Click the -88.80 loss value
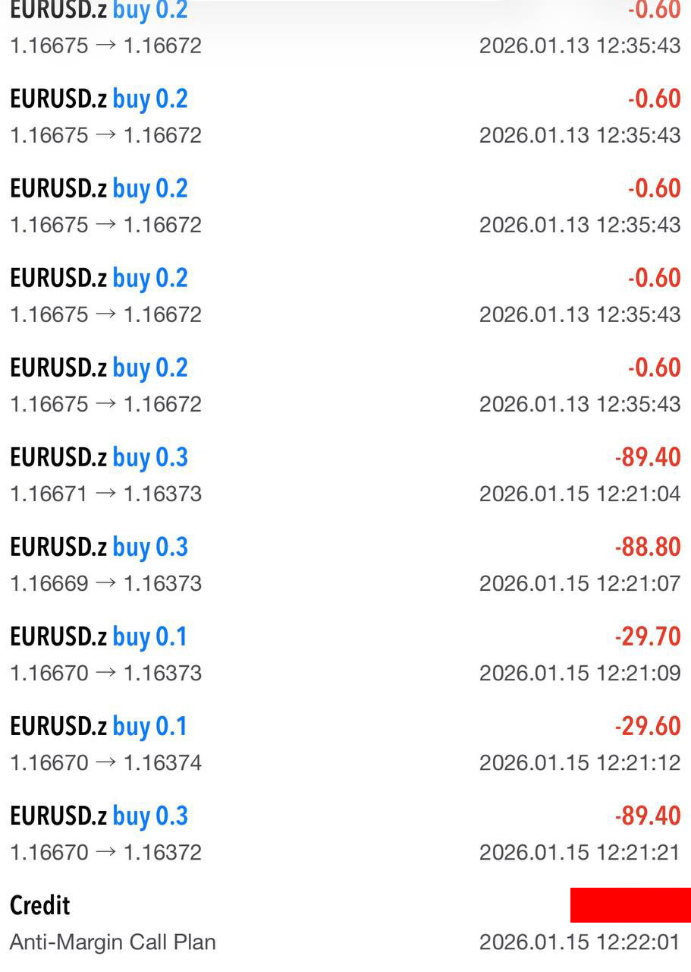 647,547
